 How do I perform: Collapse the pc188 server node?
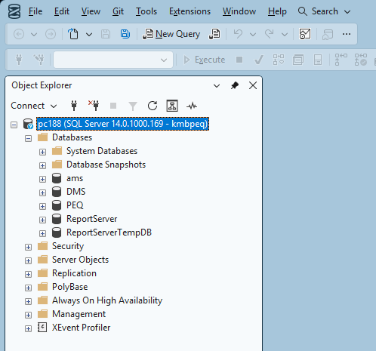(x=14, y=125)
